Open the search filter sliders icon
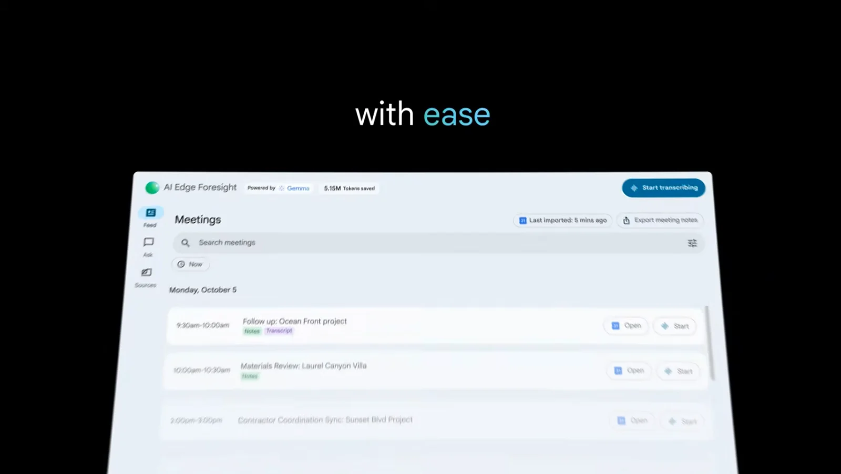Screen dimensions: 841x474 pyautogui.click(x=692, y=243)
